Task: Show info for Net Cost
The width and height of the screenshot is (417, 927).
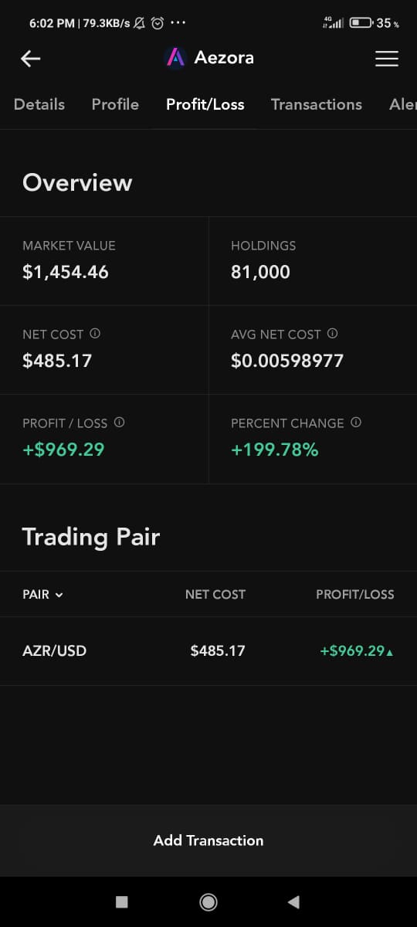Action: (x=95, y=334)
